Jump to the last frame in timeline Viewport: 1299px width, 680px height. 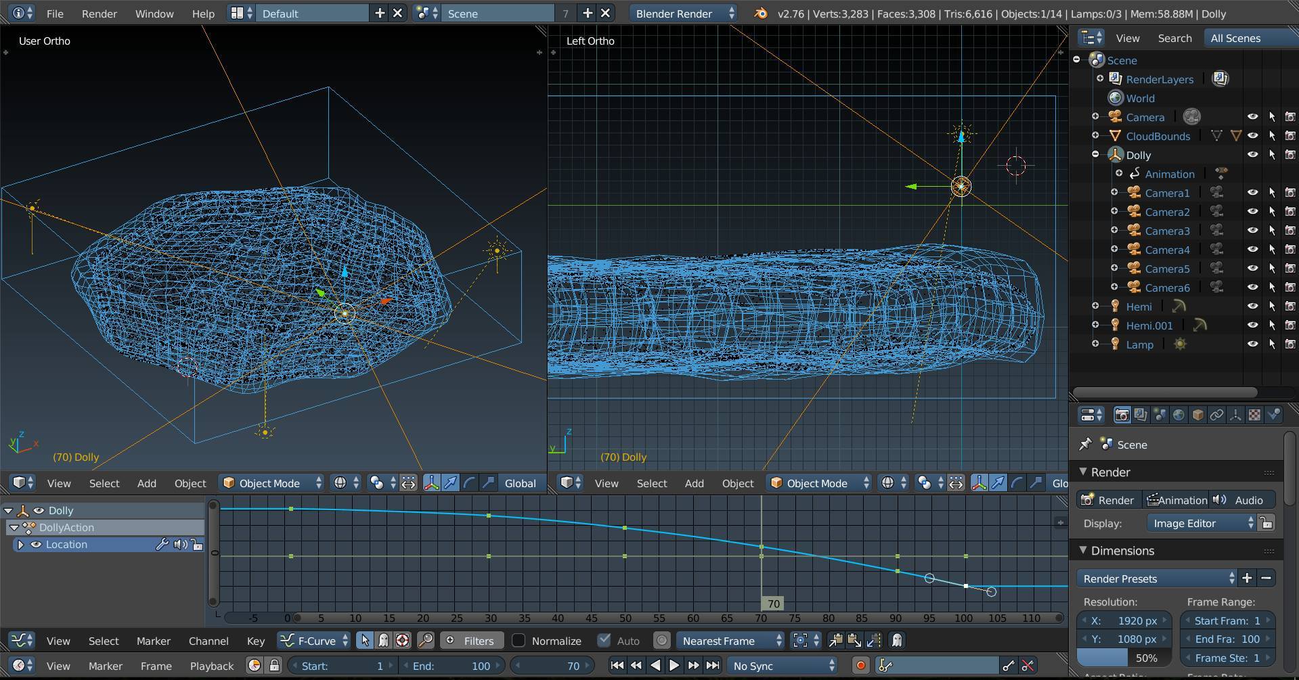(713, 666)
